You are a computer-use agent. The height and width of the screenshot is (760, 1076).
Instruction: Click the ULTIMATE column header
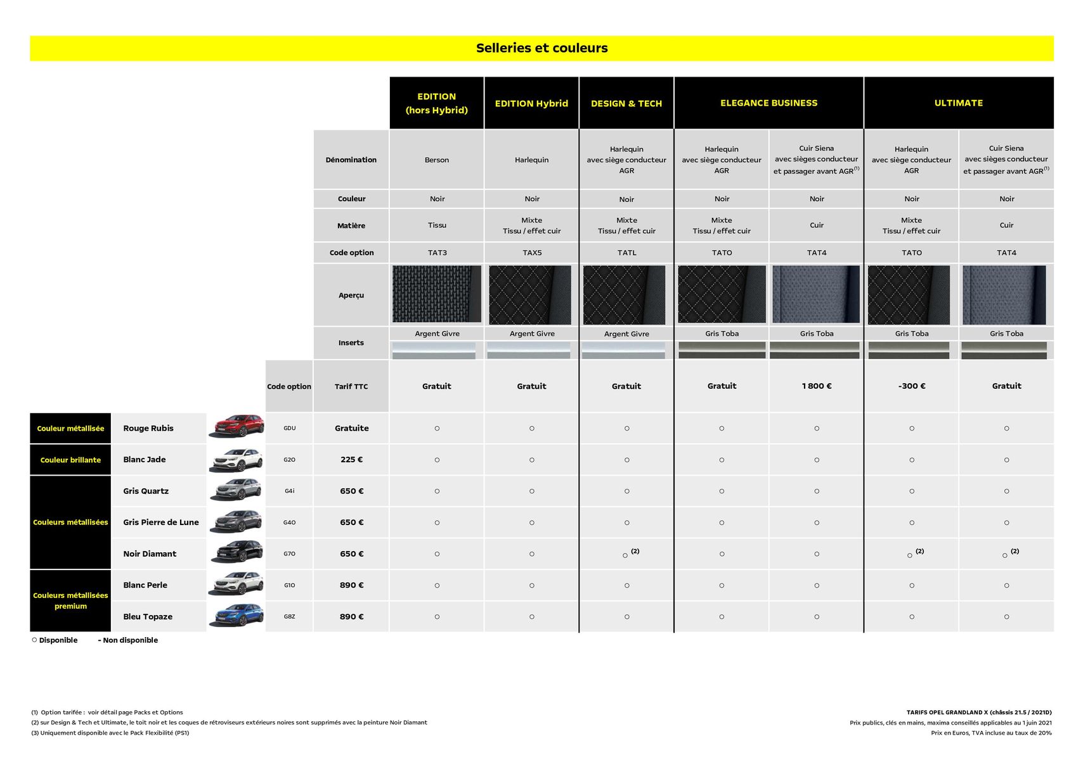959,103
